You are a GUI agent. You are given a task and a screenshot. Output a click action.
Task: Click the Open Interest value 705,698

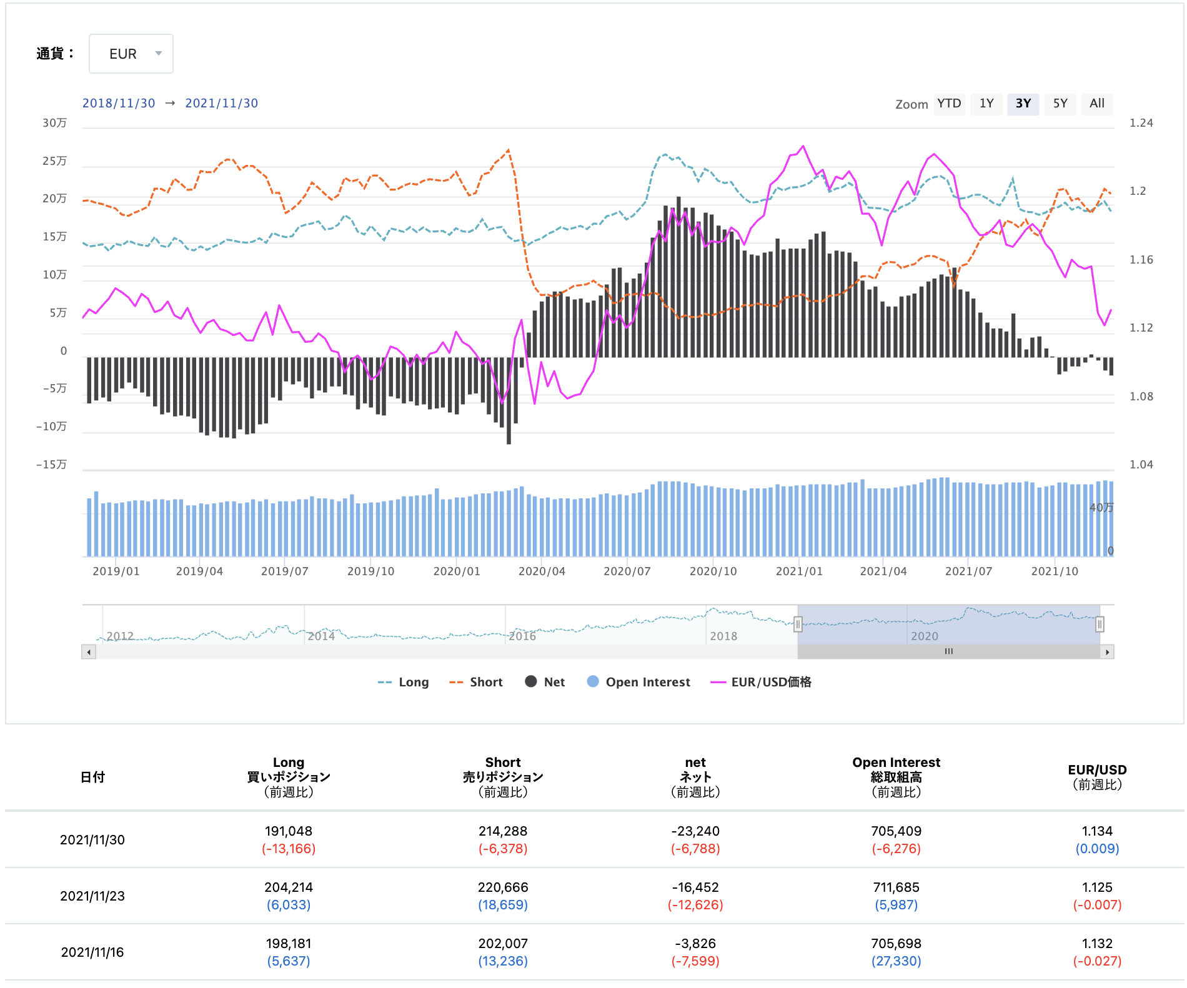896,944
